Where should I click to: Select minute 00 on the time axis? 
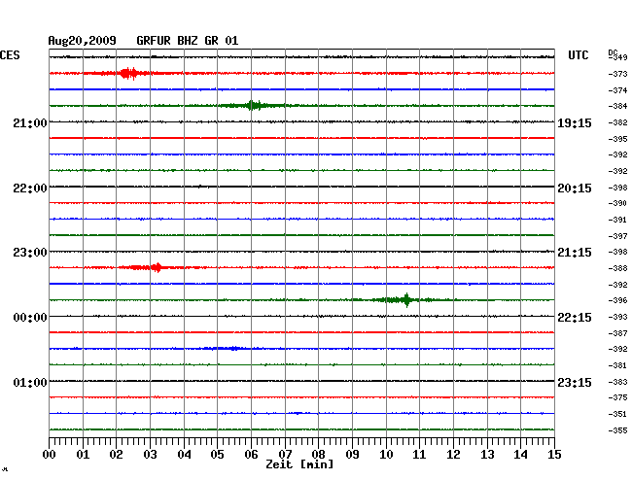point(50,455)
